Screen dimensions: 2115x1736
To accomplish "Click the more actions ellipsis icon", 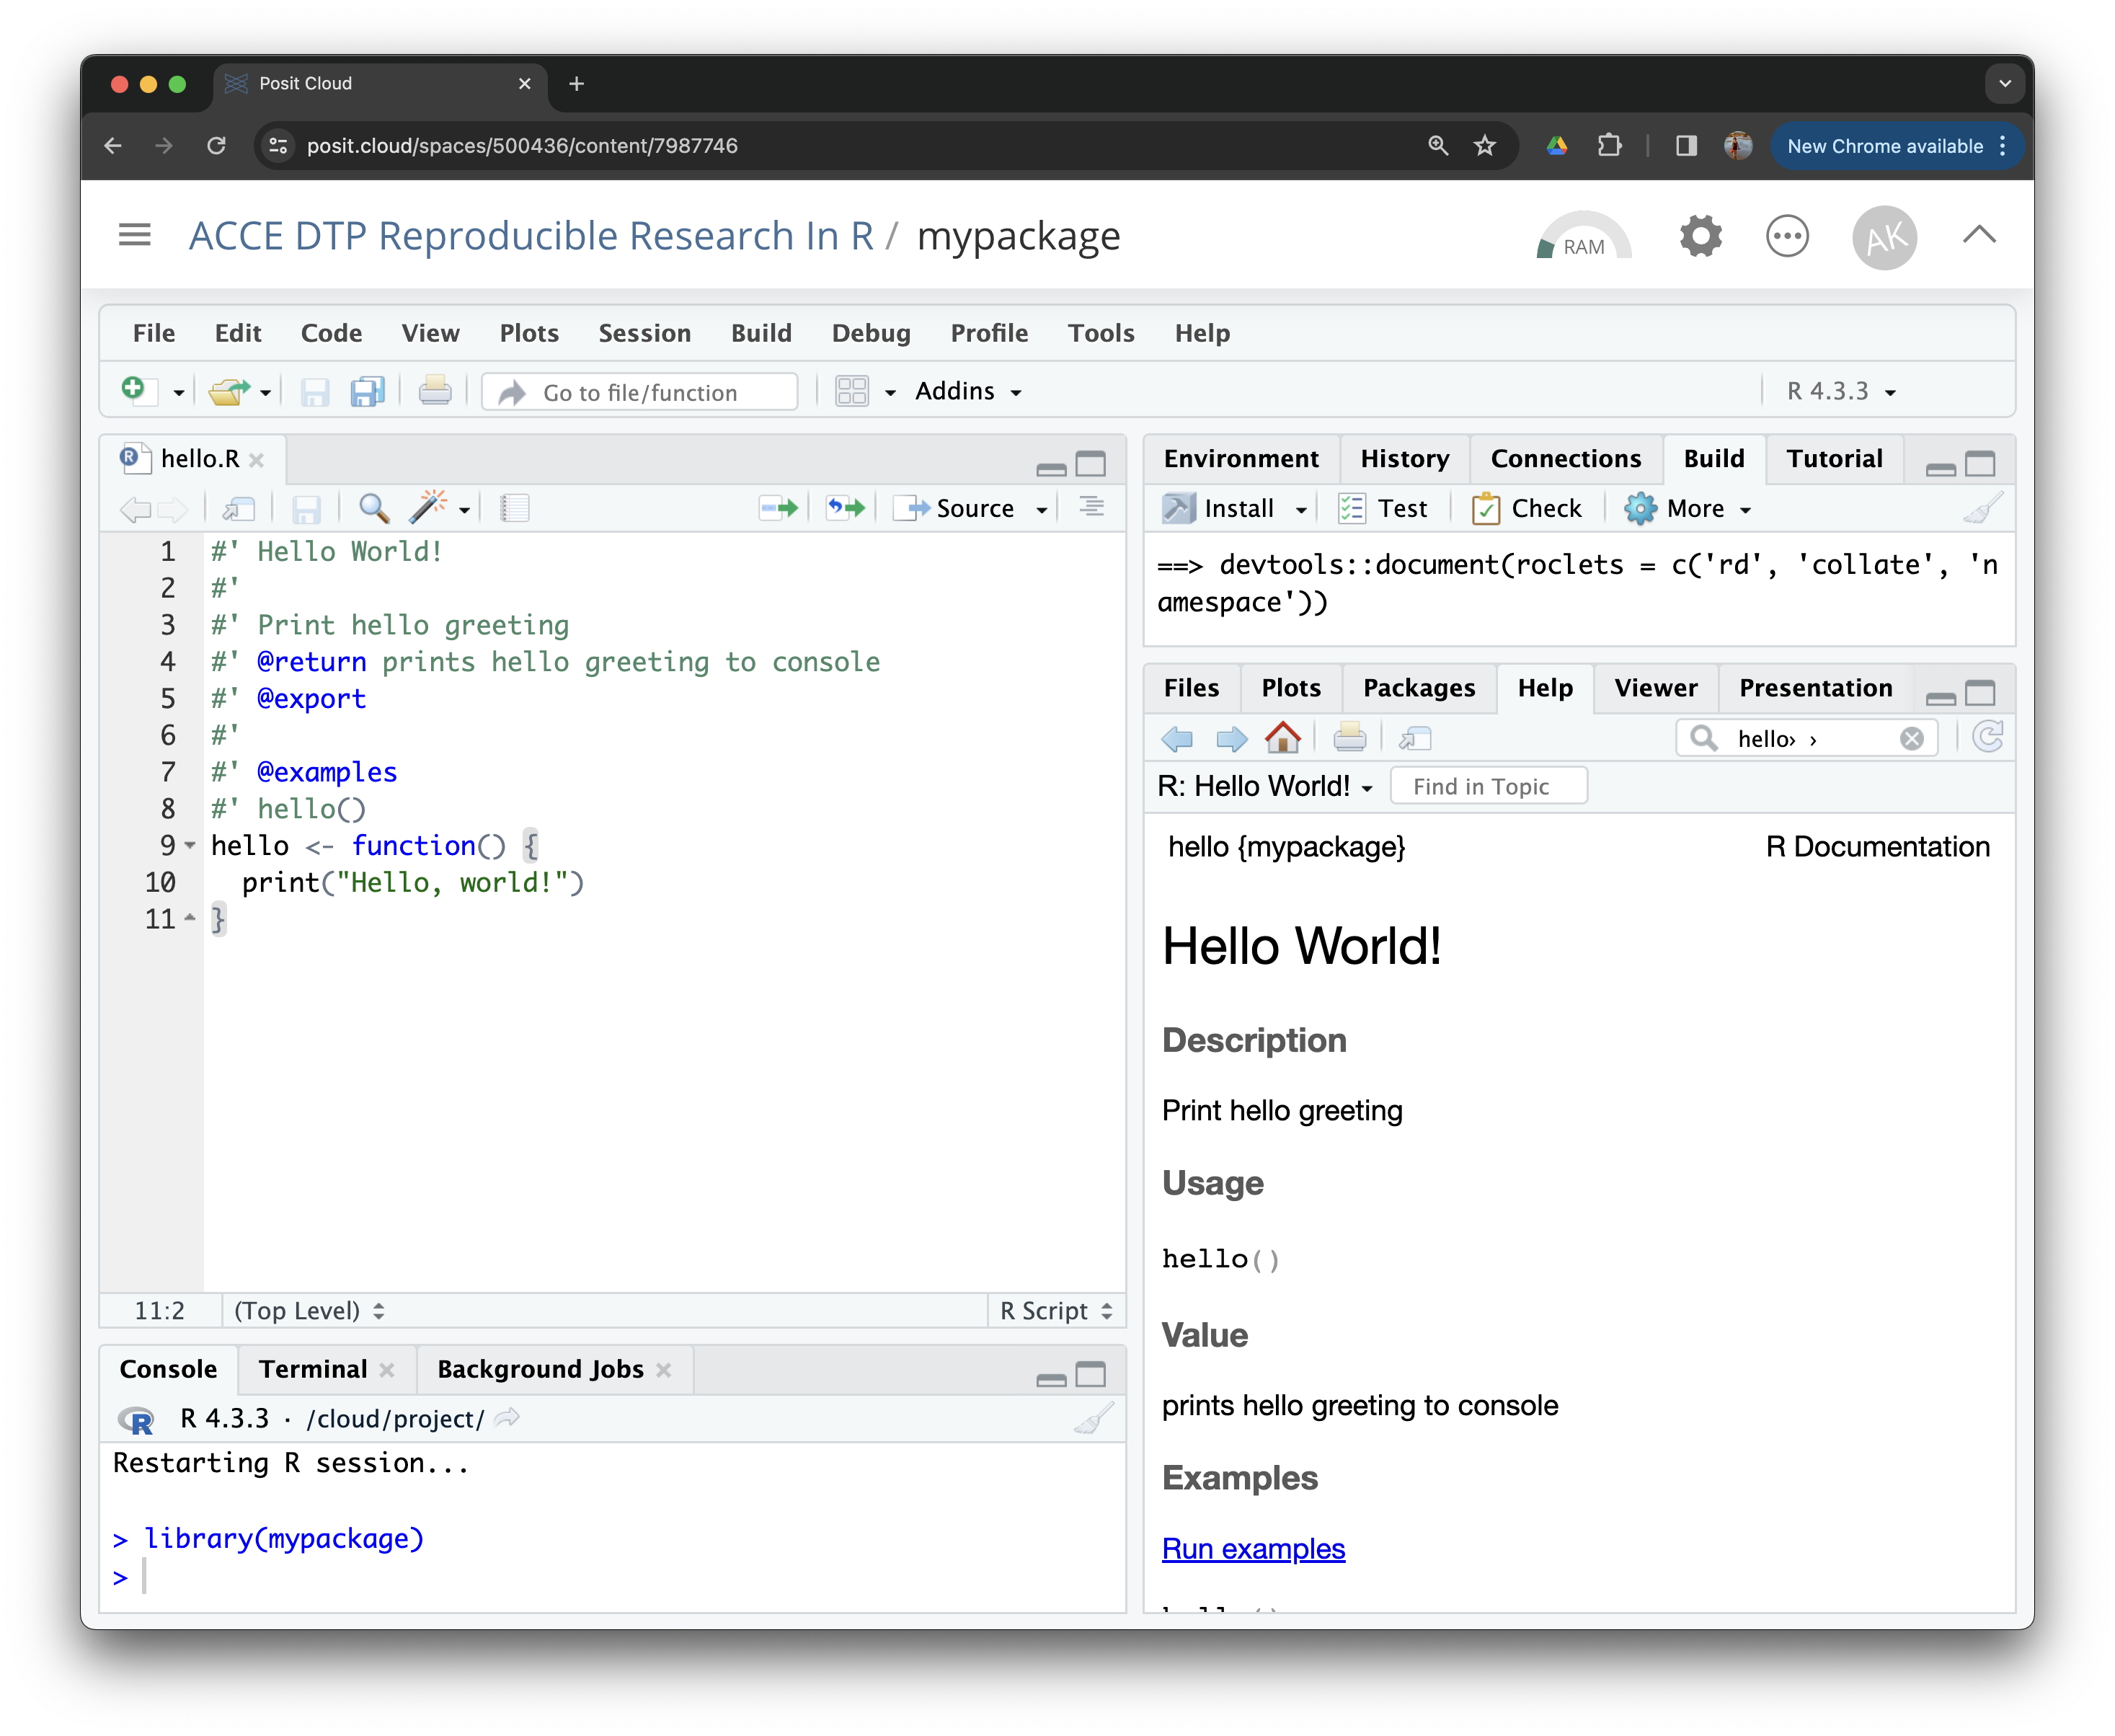I will (x=1787, y=237).
